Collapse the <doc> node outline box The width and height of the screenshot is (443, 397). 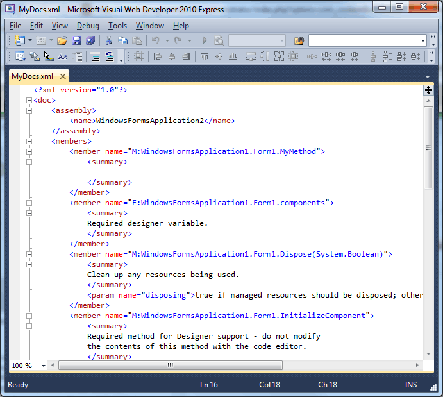point(29,100)
